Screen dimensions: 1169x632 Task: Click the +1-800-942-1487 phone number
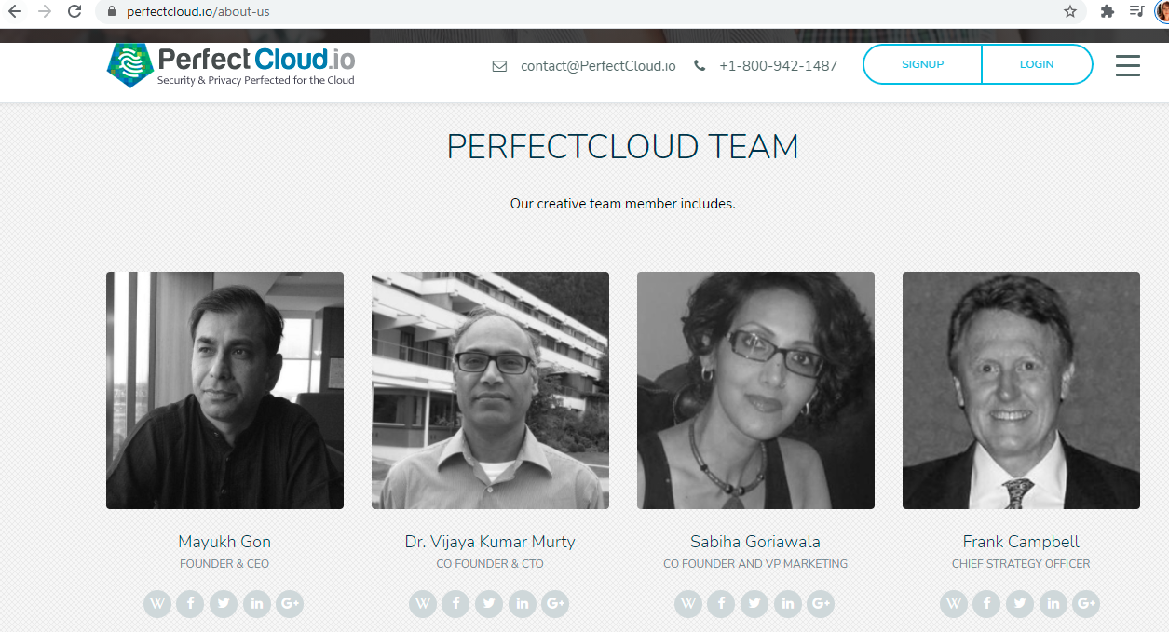click(x=778, y=66)
